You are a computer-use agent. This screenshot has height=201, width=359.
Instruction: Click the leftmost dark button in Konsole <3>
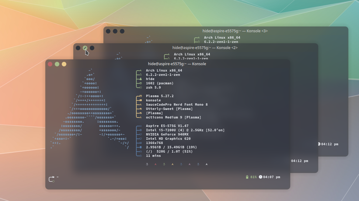pos(108,31)
